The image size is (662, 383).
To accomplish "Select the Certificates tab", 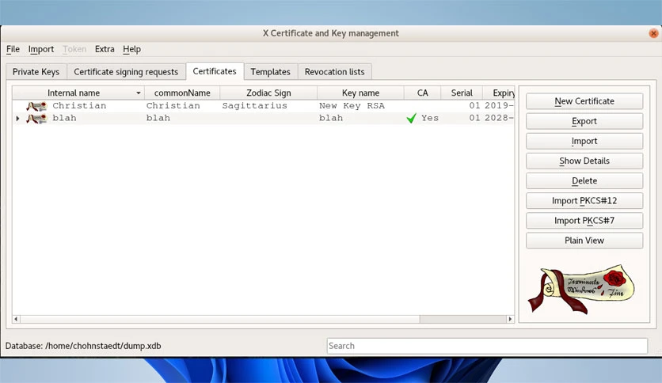I will coord(215,71).
